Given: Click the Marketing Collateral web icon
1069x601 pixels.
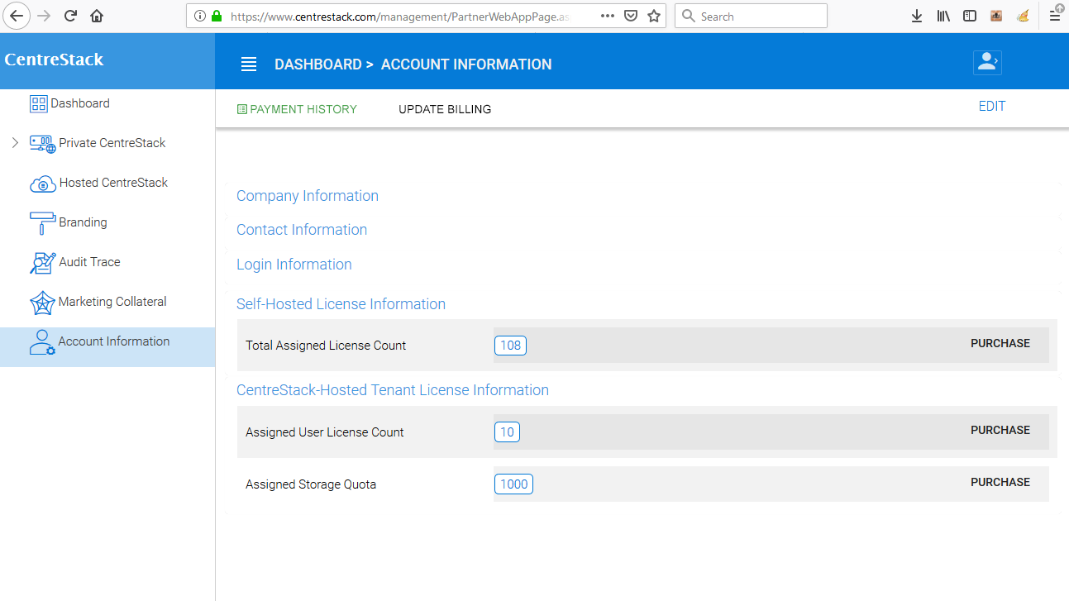Looking at the screenshot, I should click(42, 303).
